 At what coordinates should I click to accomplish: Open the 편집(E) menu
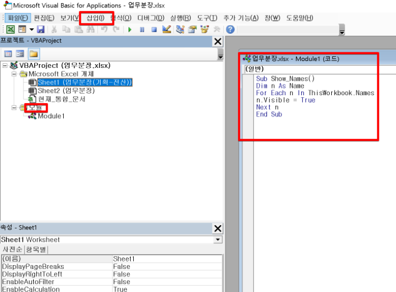(x=44, y=18)
